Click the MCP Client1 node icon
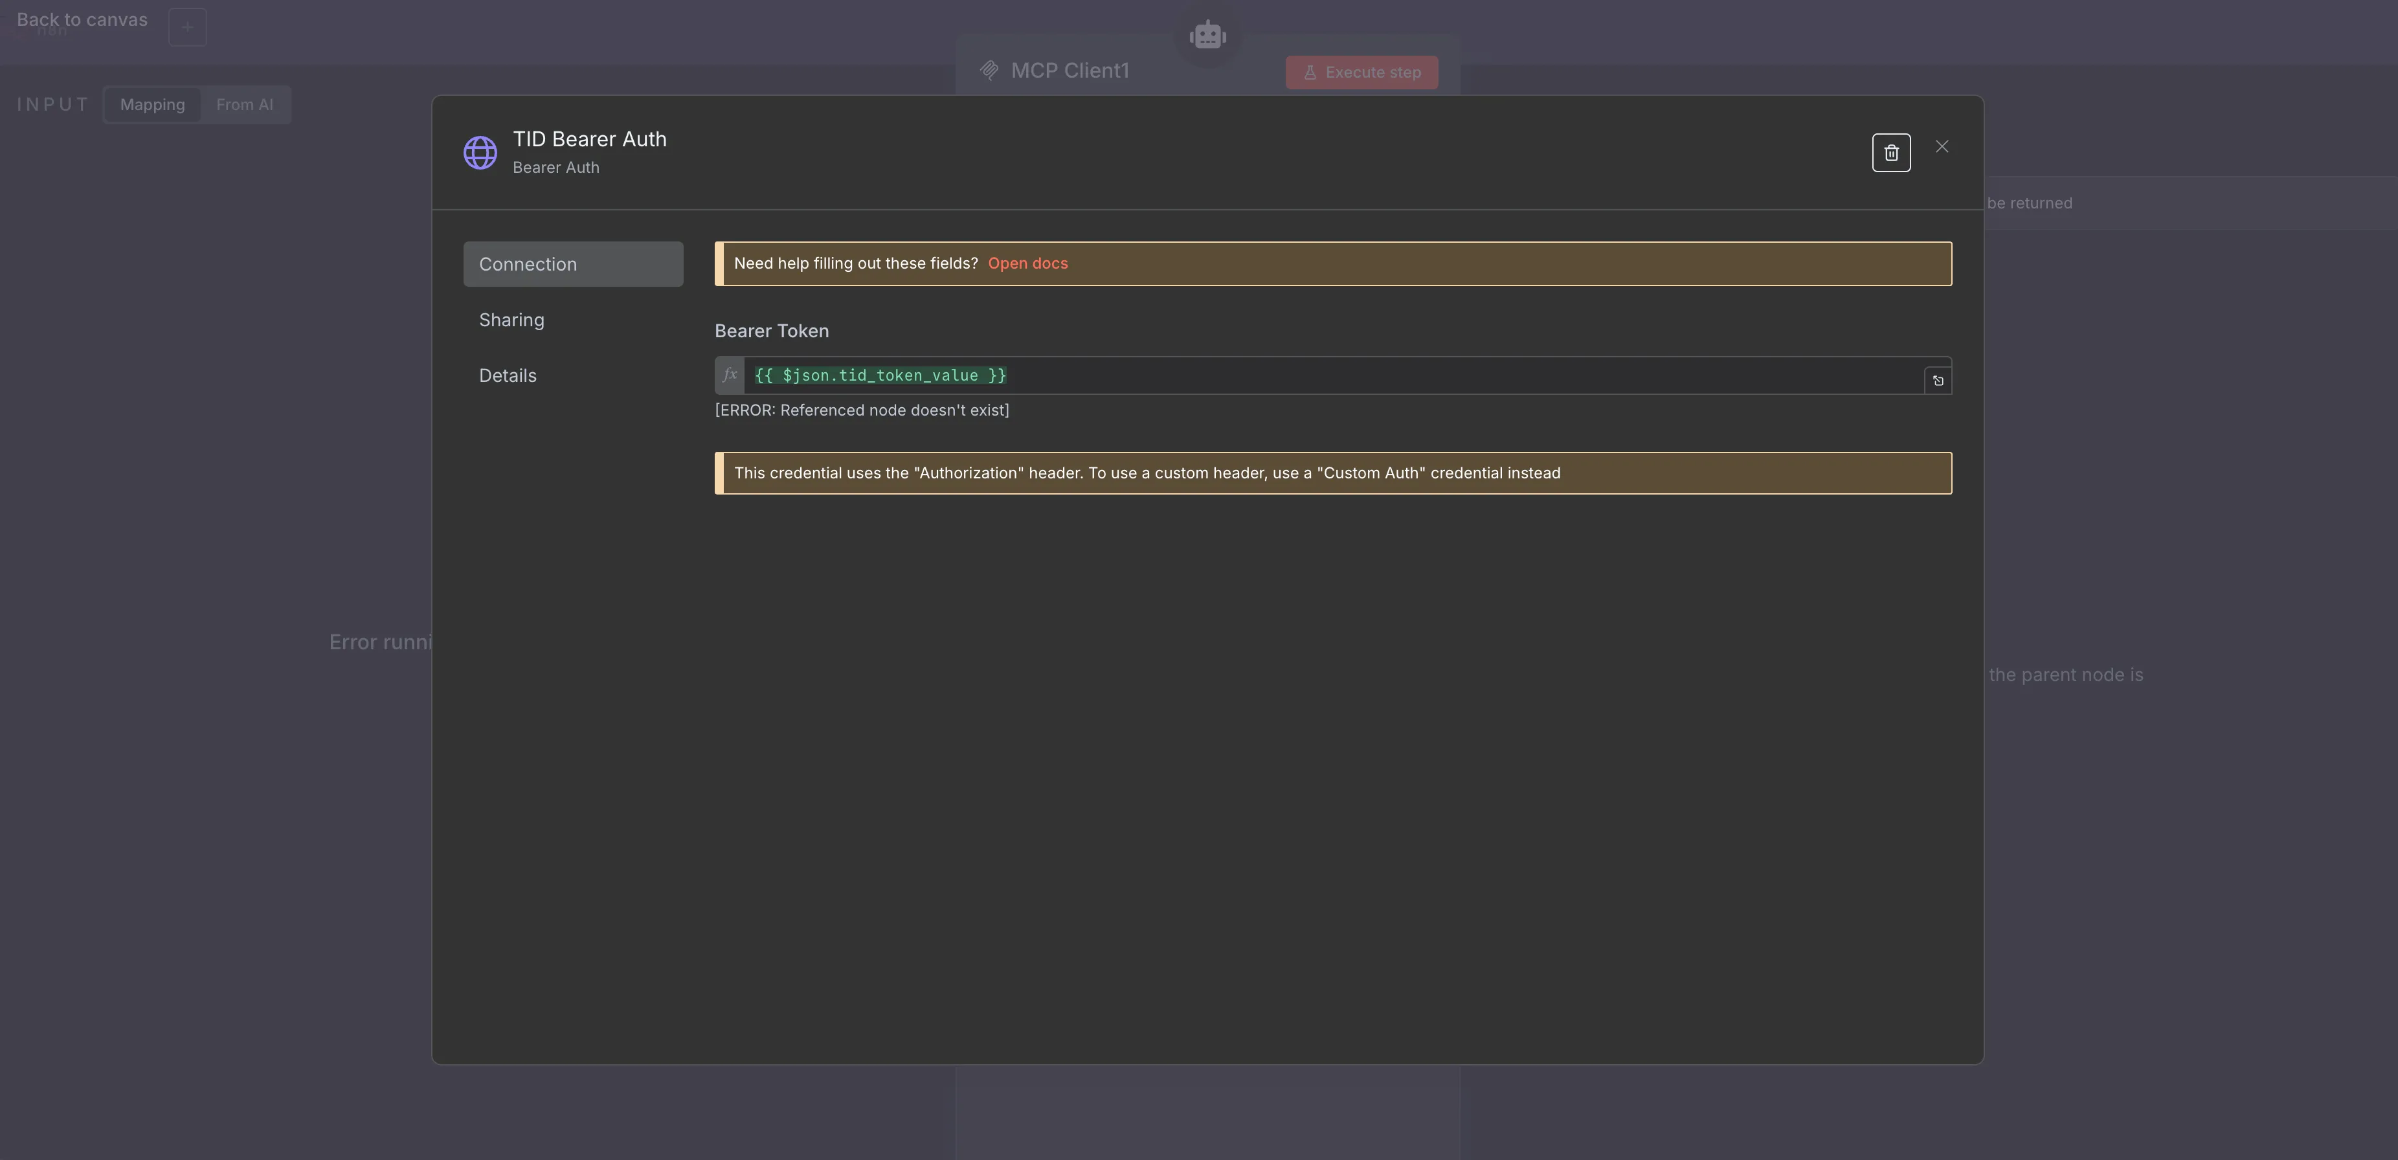Viewport: 2398px width, 1160px height. coord(989,71)
